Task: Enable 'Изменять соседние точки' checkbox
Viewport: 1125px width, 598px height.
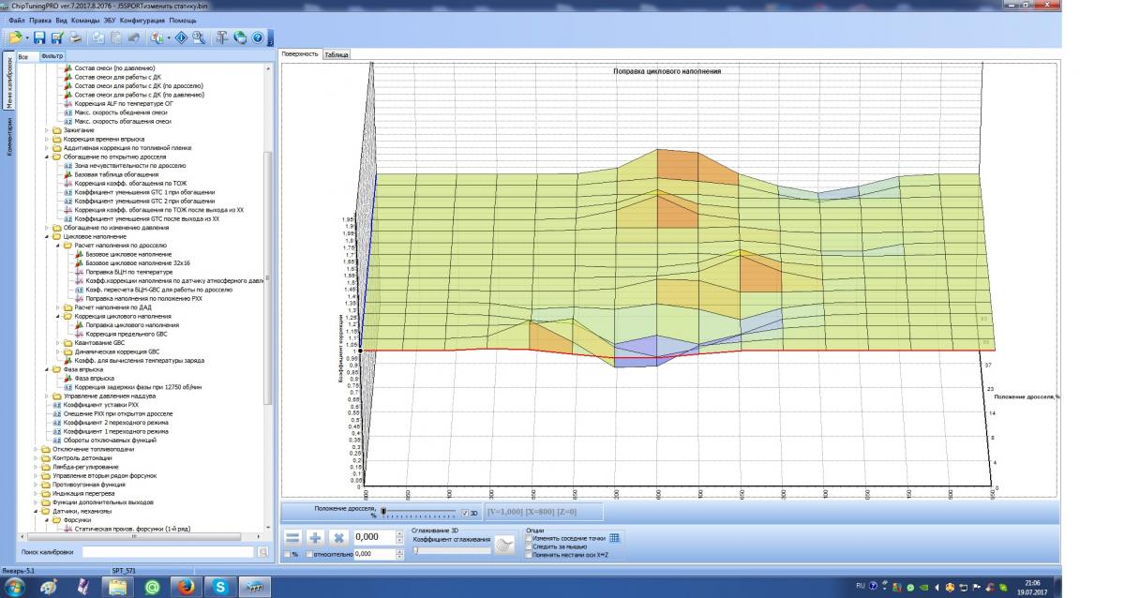Action: (528, 539)
